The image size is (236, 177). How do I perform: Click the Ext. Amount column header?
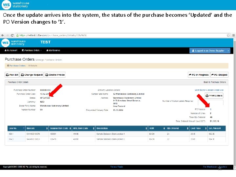click(x=217, y=128)
